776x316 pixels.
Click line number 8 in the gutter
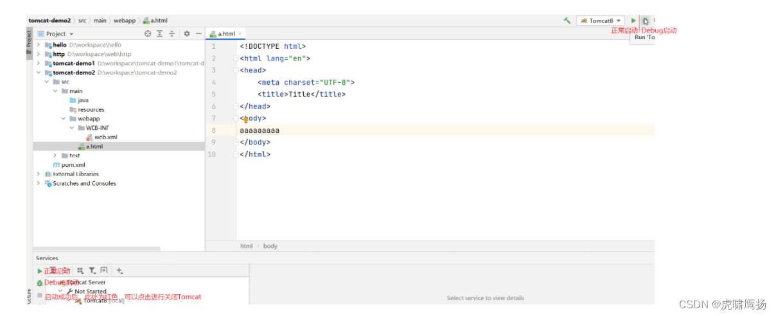pyautogui.click(x=213, y=130)
